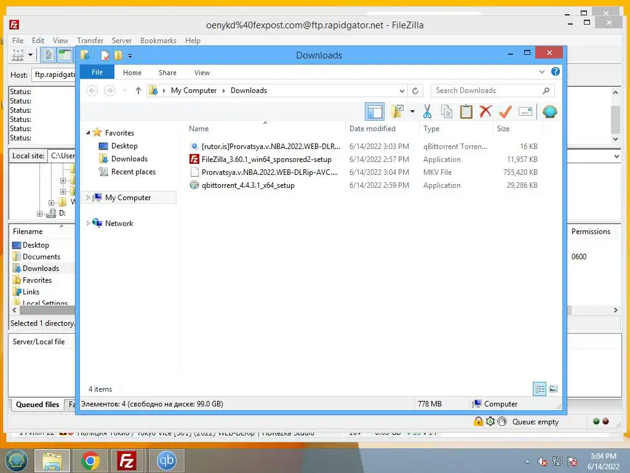
Task: Select Documents in FileZilla's local file list
Action: 41,257
